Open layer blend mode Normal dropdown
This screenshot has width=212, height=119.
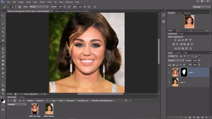pyautogui.click(x=176, y=60)
